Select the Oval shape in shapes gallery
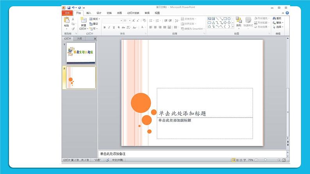Screen dimensions: 310x174 pos(229,19)
